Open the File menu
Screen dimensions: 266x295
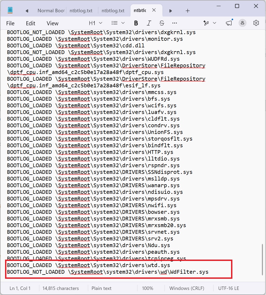[10, 23]
